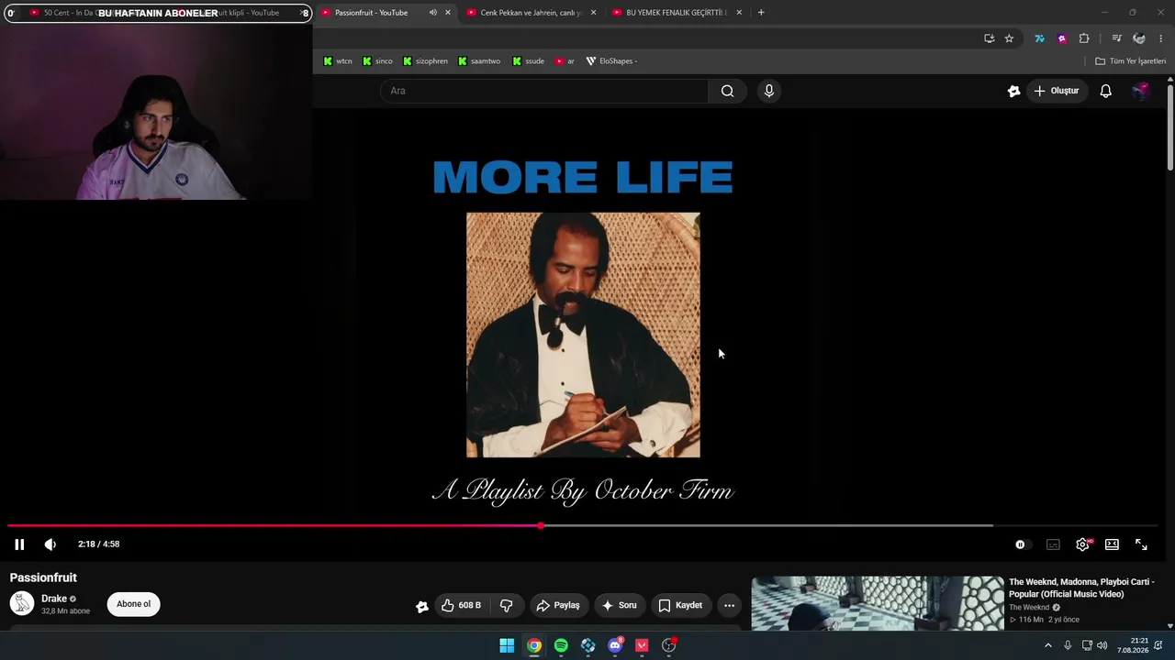1175x660 pixels.
Task: Open The Weeknd channel link
Action: click(x=1029, y=608)
